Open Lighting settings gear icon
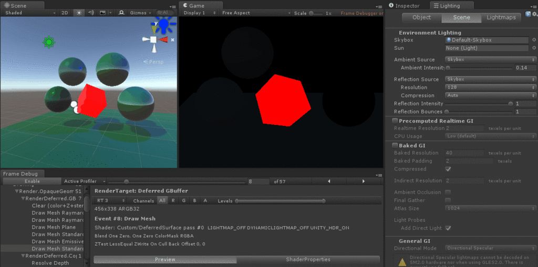The height and width of the screenshot is (267, 538). [x=534, y=14]
